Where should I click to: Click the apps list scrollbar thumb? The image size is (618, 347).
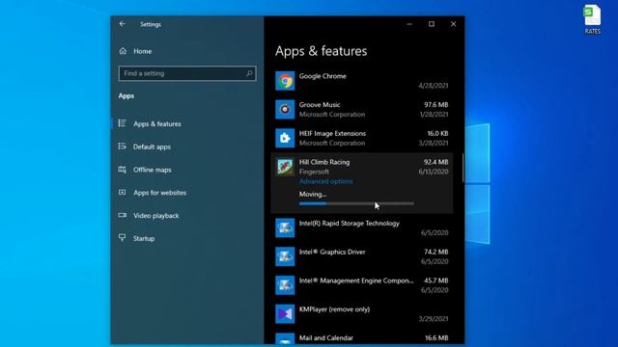tap(463, 168)
